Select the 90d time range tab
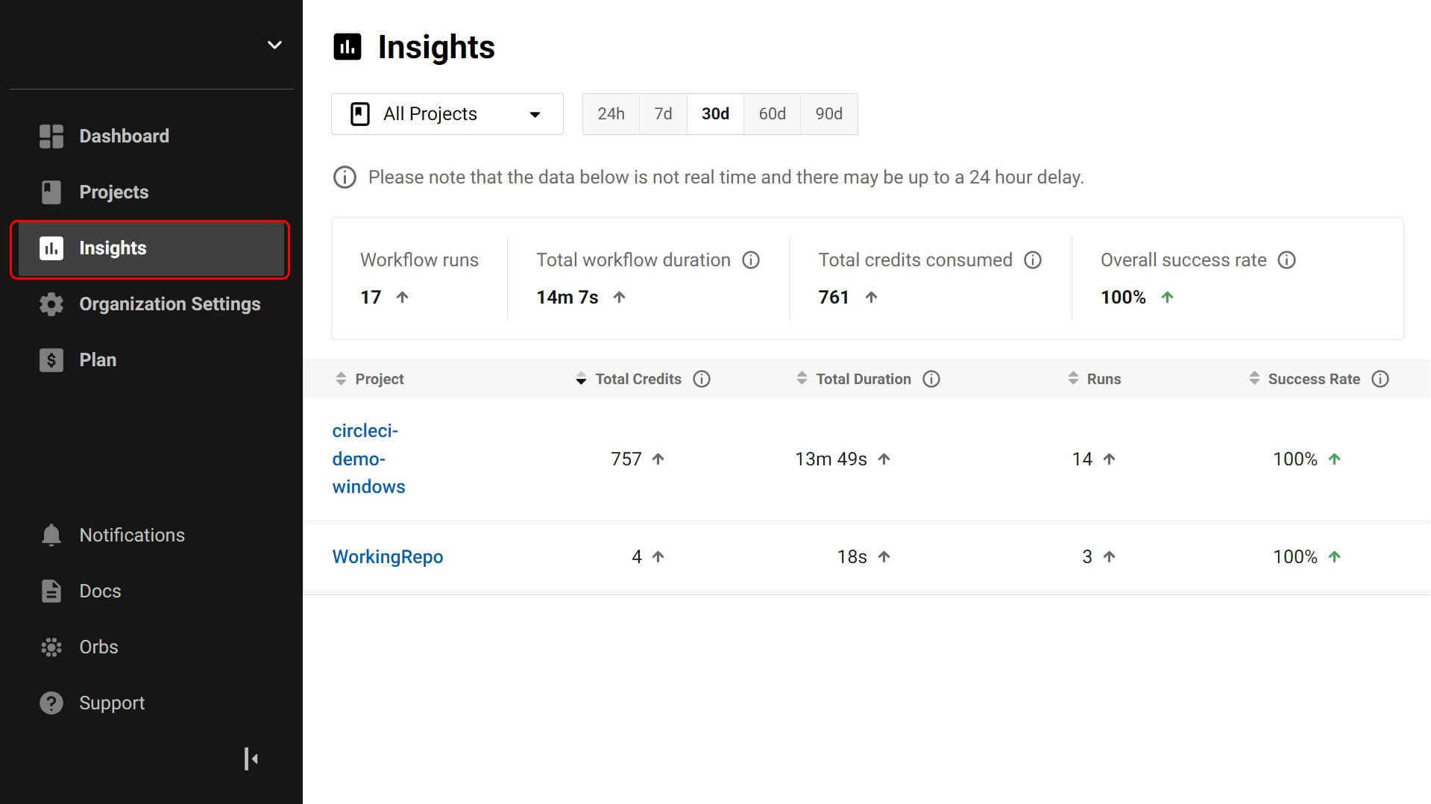This screenshot has height=804, width=1431. pyautogui.click(x=828, y=113)
